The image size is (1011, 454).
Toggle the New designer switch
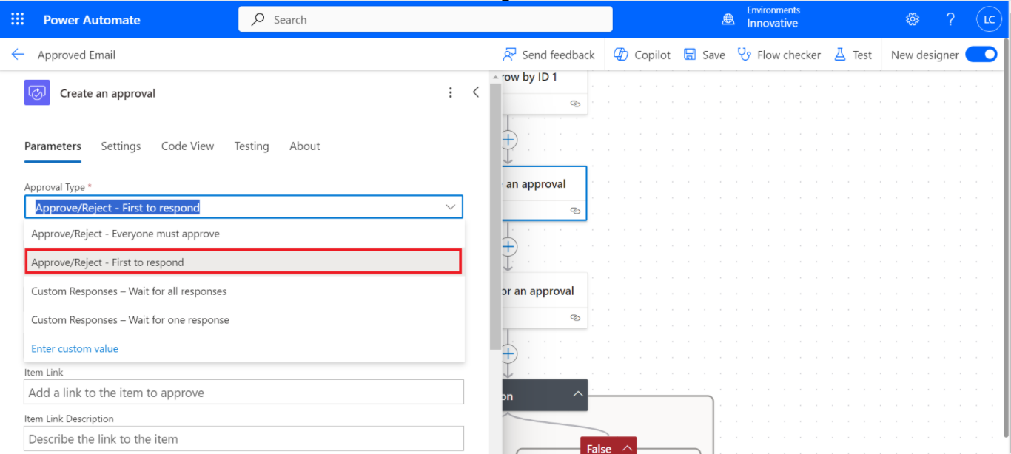pyautogui.click(x=981, y=55)
